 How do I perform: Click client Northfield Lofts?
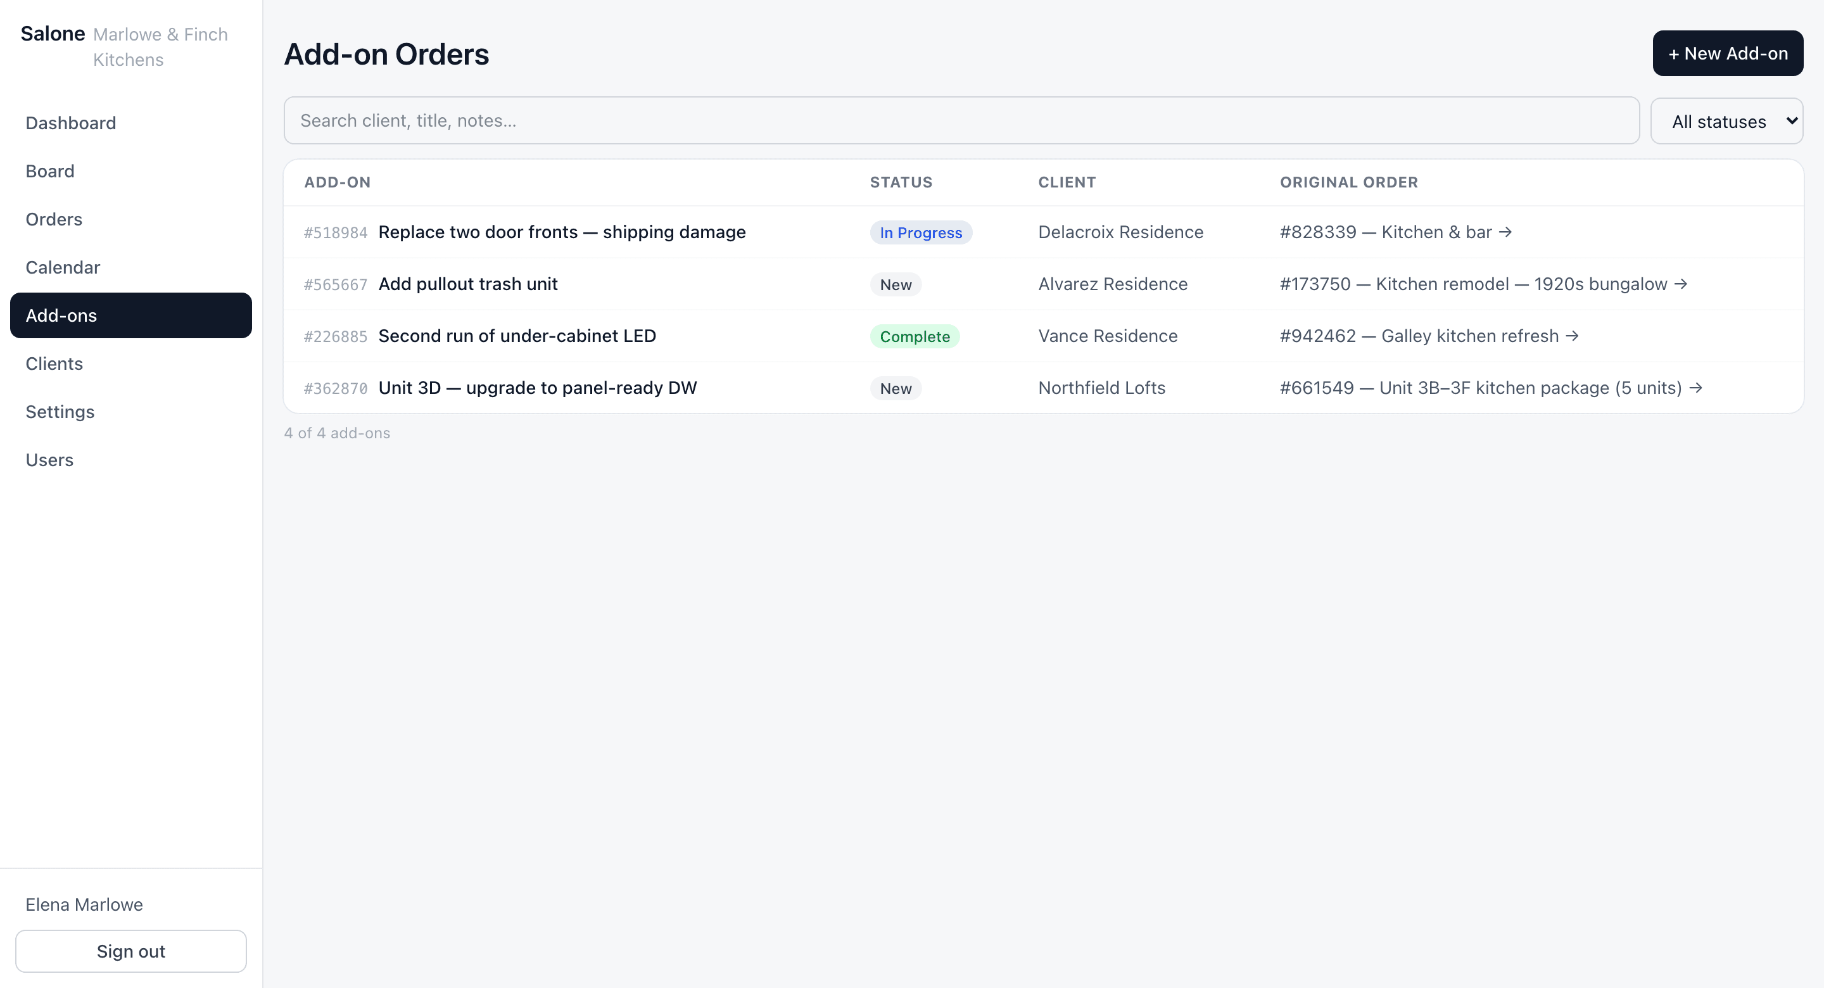(x=1101, y=388)
